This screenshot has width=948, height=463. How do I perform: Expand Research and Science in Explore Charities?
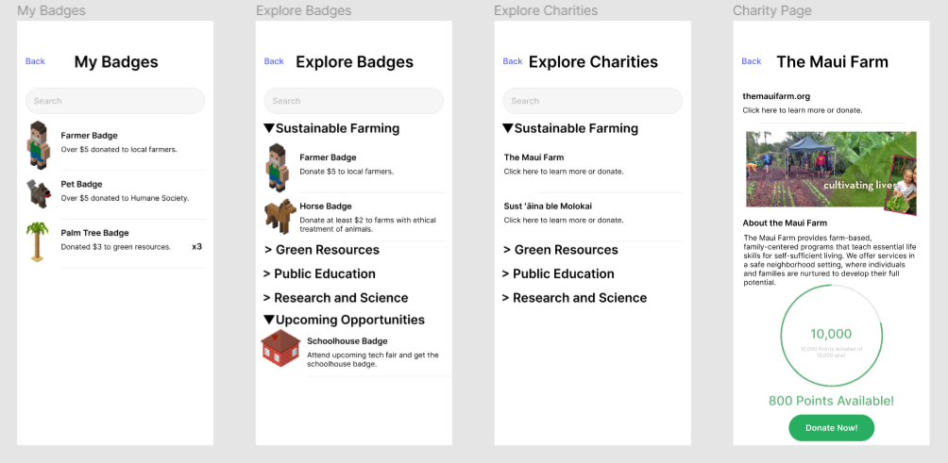tap(574, 298)
